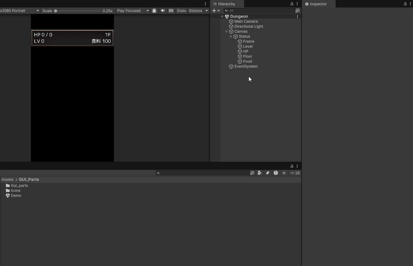Viewport: 413px width, 266px height.
Task: Open the Gizmos dropdown arrow
Action: pos(206,11)
